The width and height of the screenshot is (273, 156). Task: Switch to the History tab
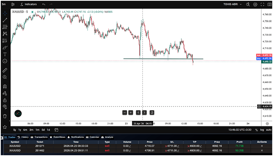(23, 137)
